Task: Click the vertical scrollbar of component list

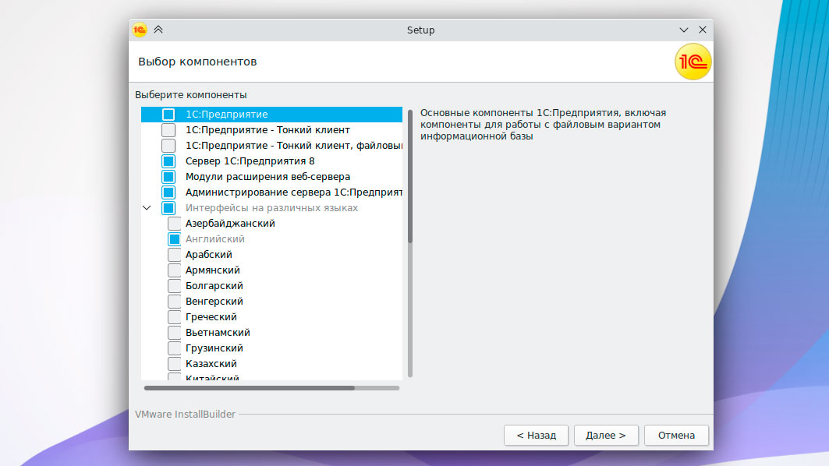Action: [409, 243]
